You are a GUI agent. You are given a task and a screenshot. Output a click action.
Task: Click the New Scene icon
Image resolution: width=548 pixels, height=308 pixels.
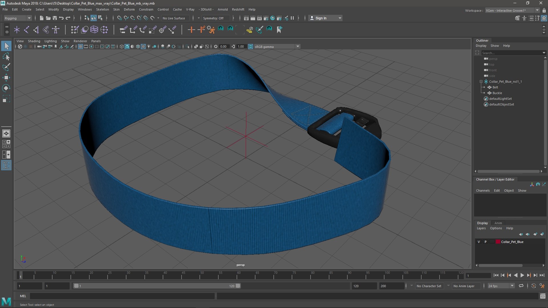click(41, 18)
